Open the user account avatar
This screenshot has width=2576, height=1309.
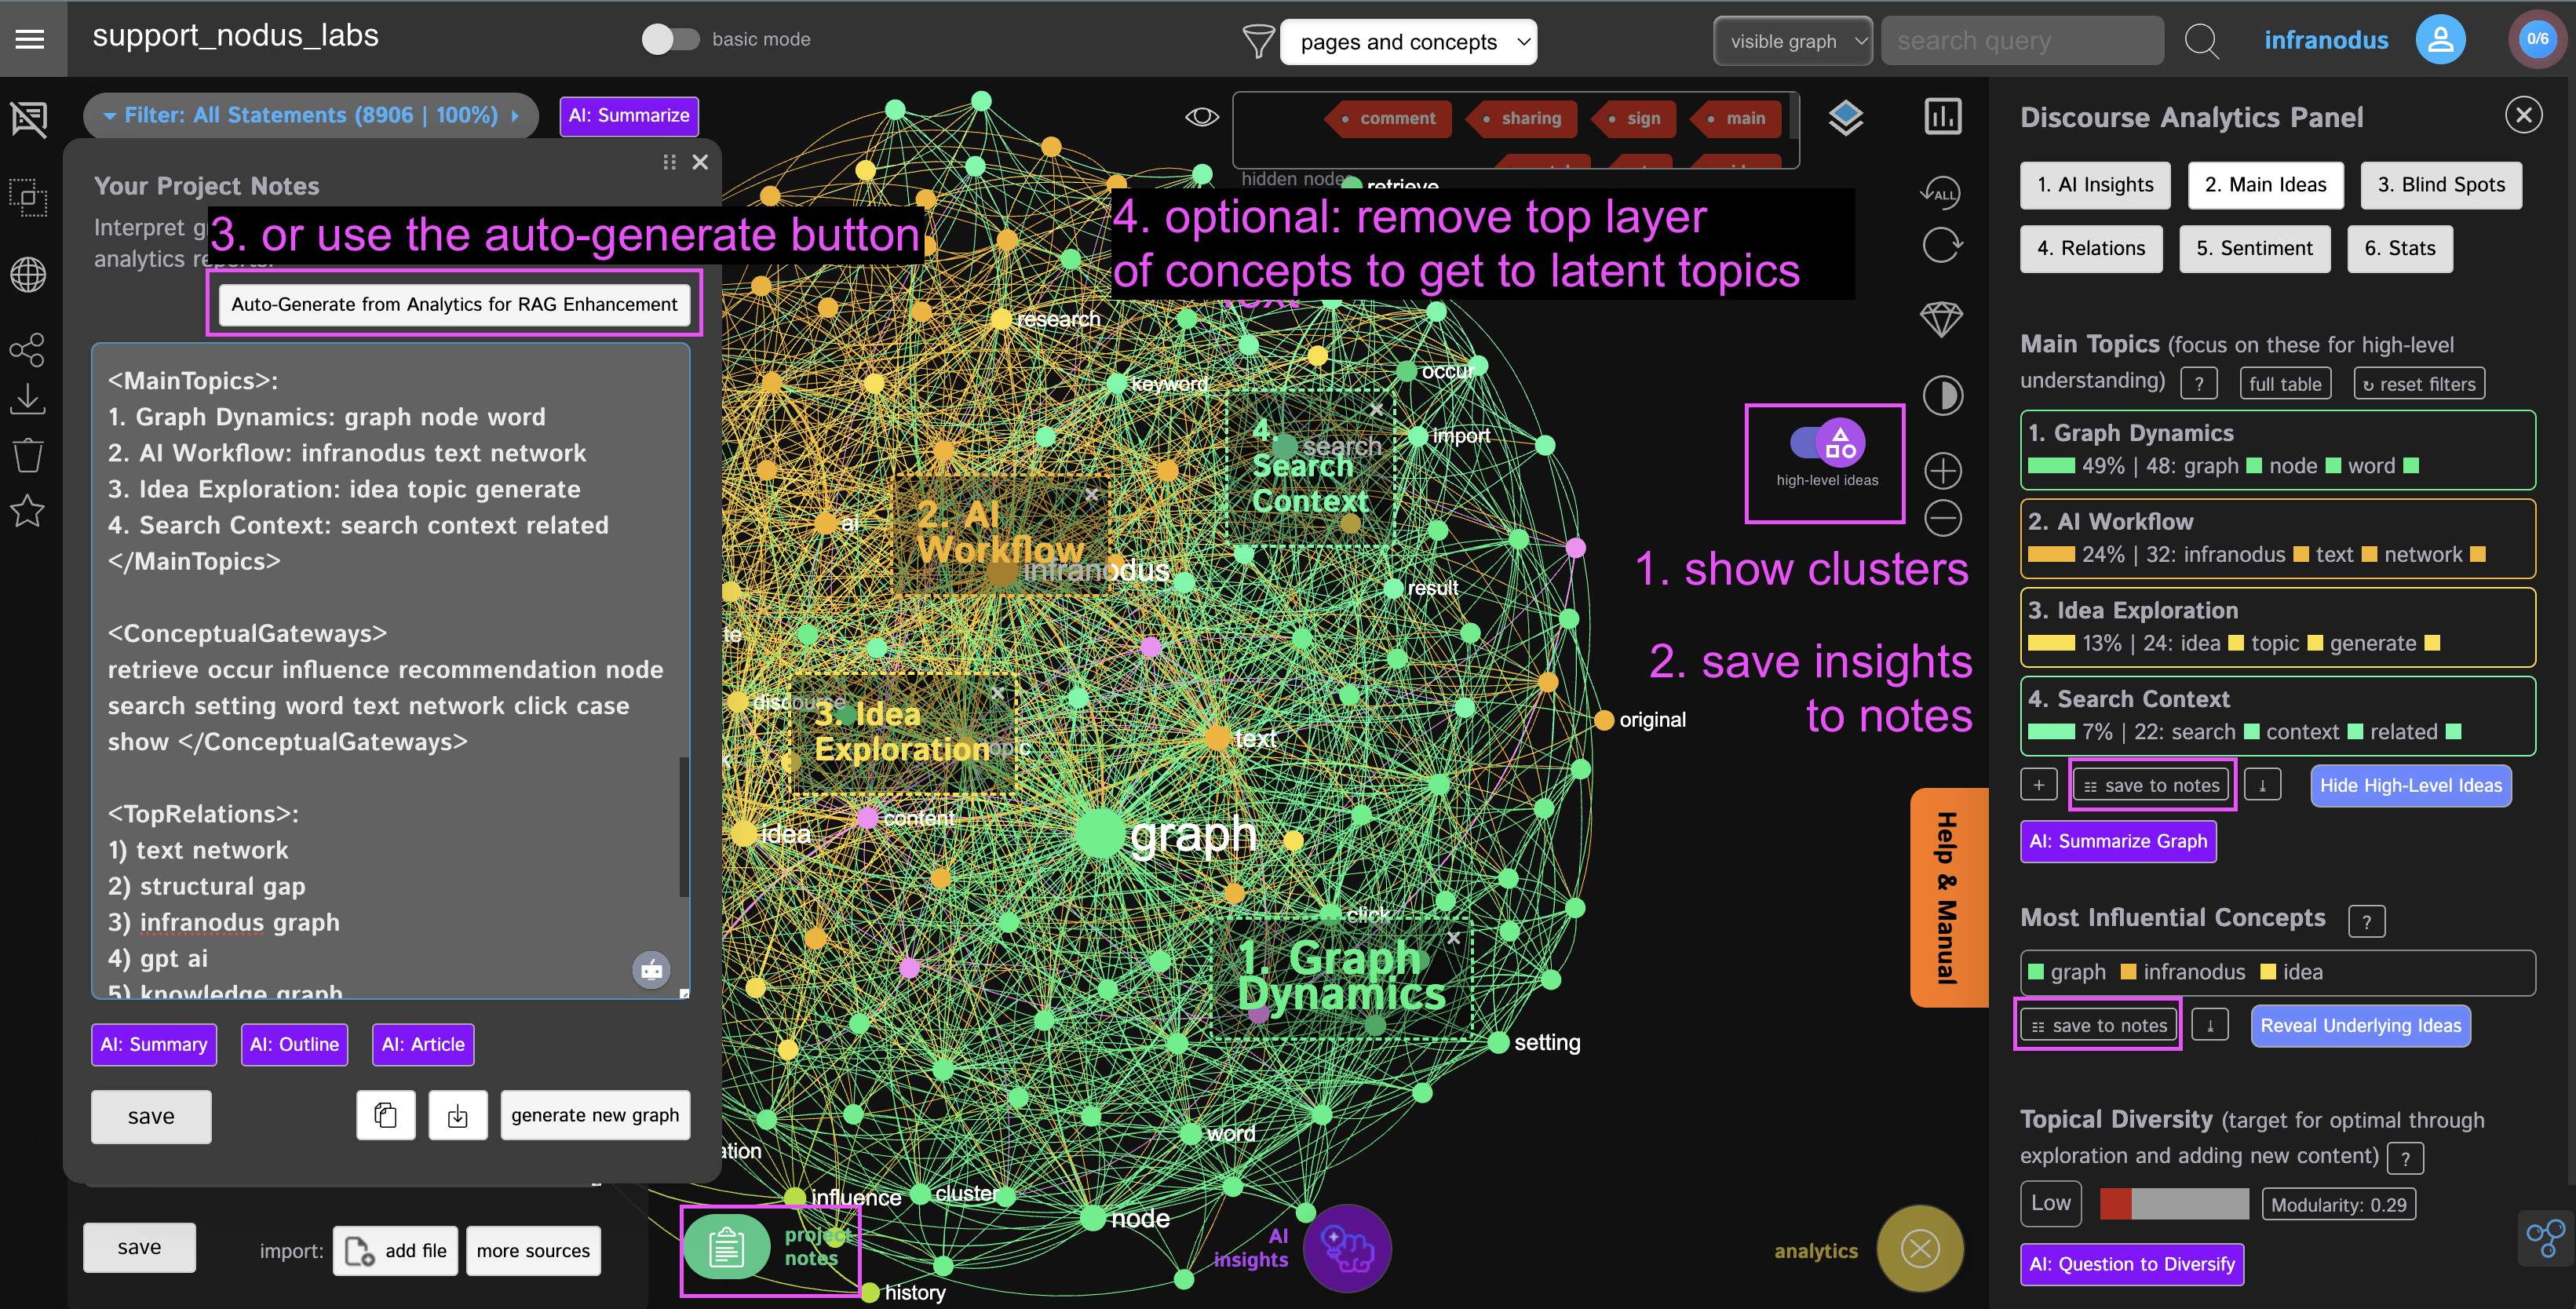[2441, 39]
